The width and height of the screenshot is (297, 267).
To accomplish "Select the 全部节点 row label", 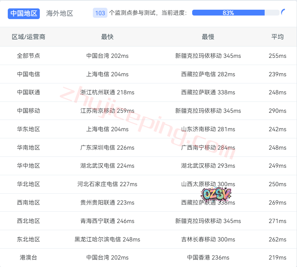I will click(28, 56).
